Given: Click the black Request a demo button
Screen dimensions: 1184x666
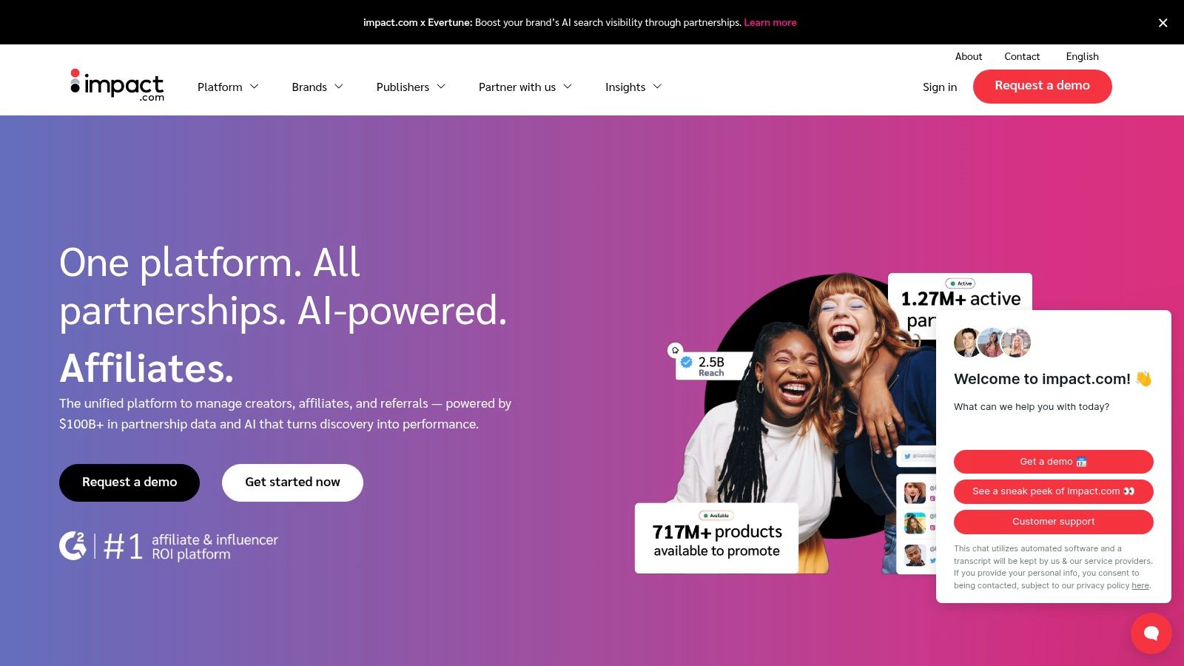Looking at the screenshot, I should tap(129, 482).
